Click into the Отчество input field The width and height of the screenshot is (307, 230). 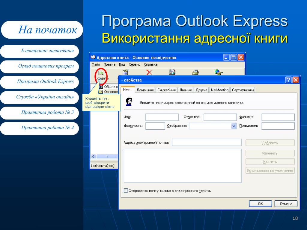pos(220,117)
